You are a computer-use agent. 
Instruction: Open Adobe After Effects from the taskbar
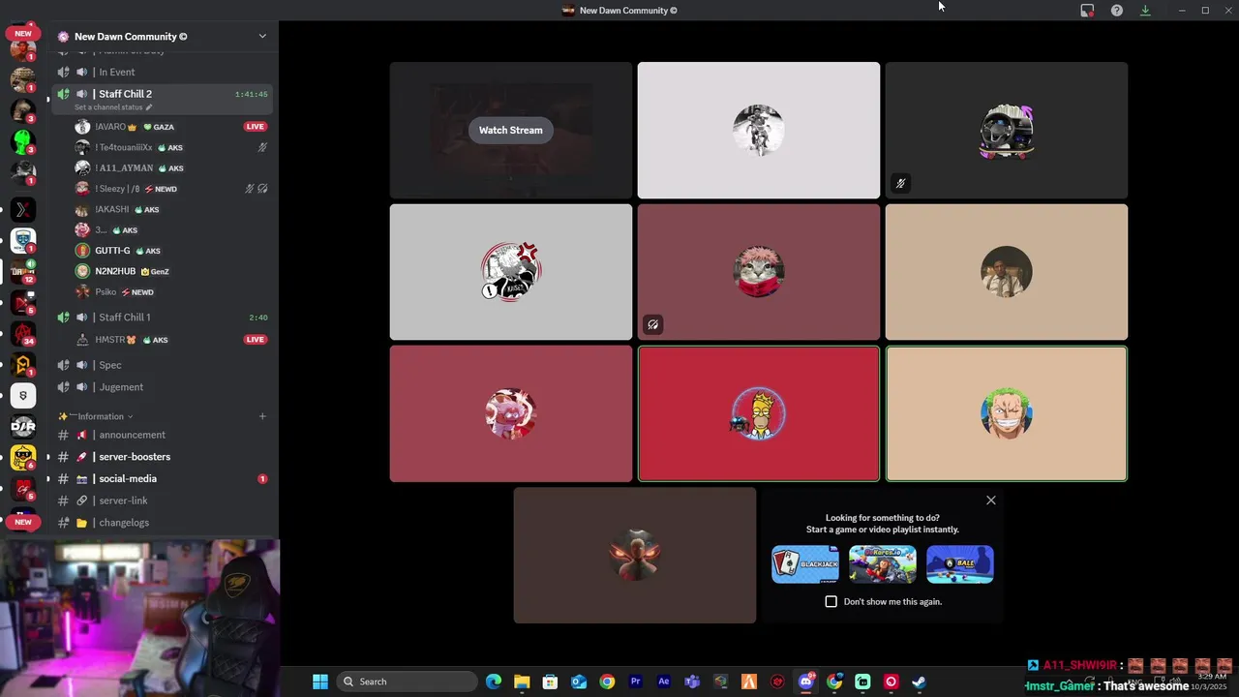(x=664, y=682)
